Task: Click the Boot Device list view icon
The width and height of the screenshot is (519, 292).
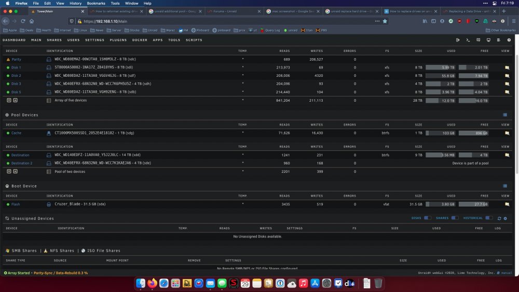Action: 505,186
